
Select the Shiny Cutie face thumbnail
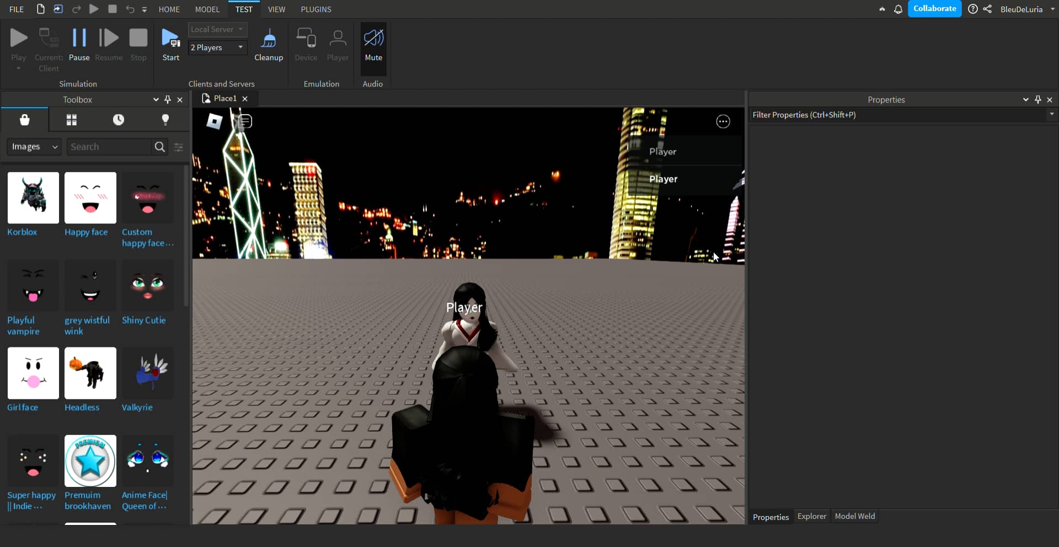coord(147,285)
